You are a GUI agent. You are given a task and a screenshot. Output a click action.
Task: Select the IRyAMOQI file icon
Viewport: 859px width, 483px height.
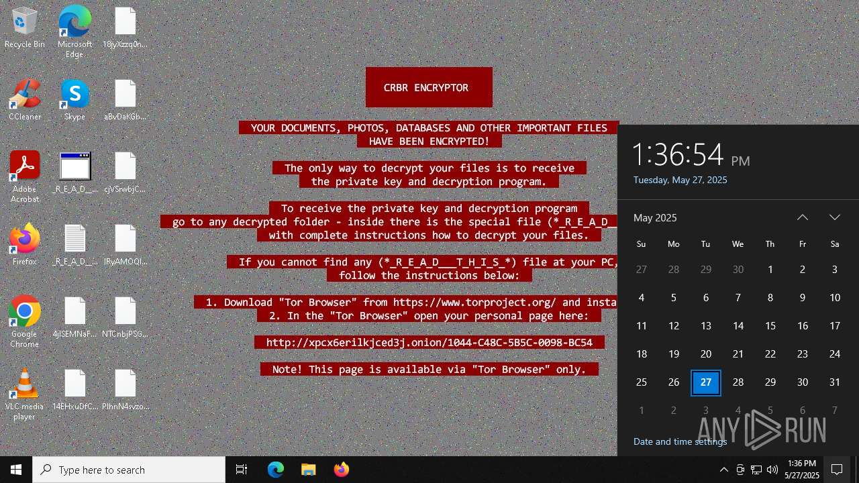(125, 246)
